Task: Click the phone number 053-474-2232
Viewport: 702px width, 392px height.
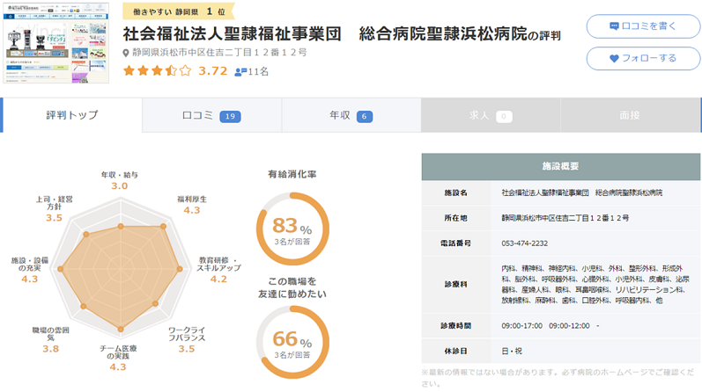Action: (x=524, y=243)
